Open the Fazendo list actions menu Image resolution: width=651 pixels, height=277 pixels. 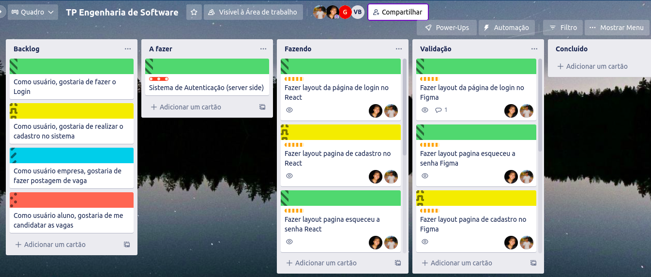click(399, 49)
